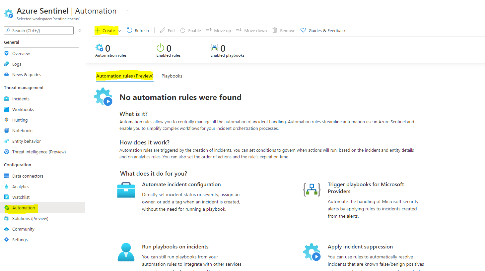Click the Automation gear icon in sidebar

coord(6,208)
